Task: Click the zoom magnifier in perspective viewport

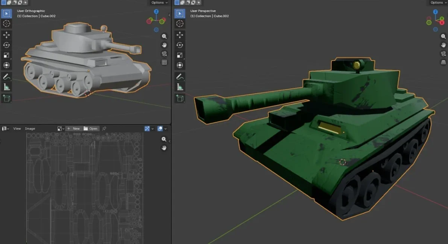Action: pyautogui.click(x=443, y=37)
